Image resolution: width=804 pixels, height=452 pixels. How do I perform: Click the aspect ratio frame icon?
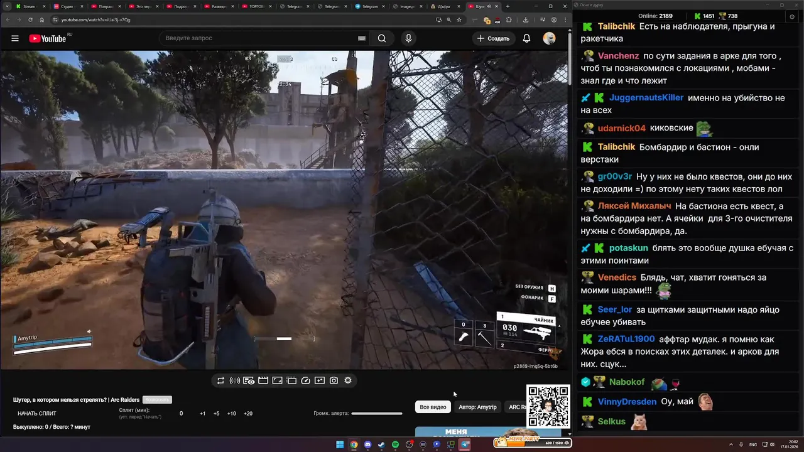pyautogui.click(x=277, y=380)
